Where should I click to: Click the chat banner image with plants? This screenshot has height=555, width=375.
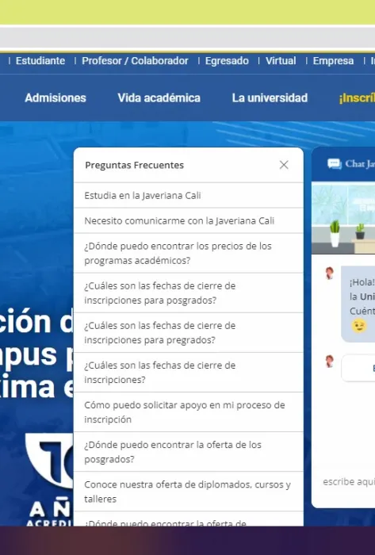343,218
